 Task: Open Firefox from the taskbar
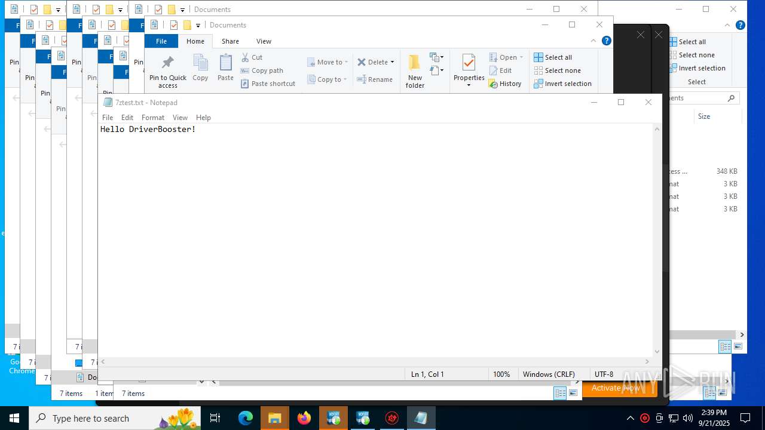pyautogui.click(x=304, y=418)
